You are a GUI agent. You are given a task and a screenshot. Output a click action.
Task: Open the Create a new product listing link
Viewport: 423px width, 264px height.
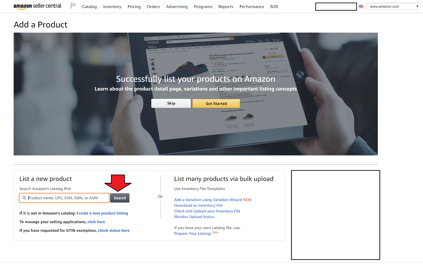coord(102,213)
